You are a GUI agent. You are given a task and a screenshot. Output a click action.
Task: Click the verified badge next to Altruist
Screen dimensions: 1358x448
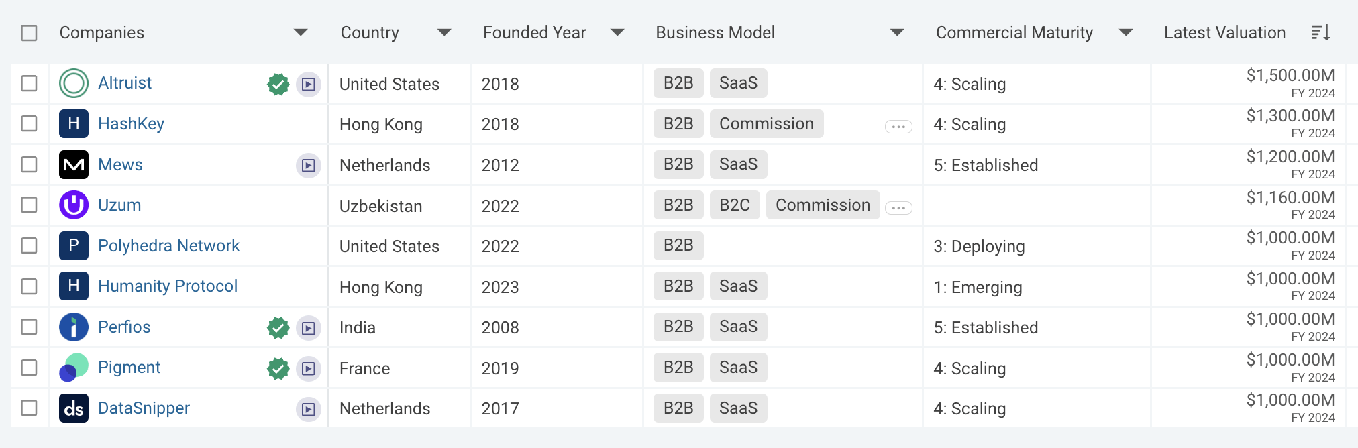click(278, 85)
